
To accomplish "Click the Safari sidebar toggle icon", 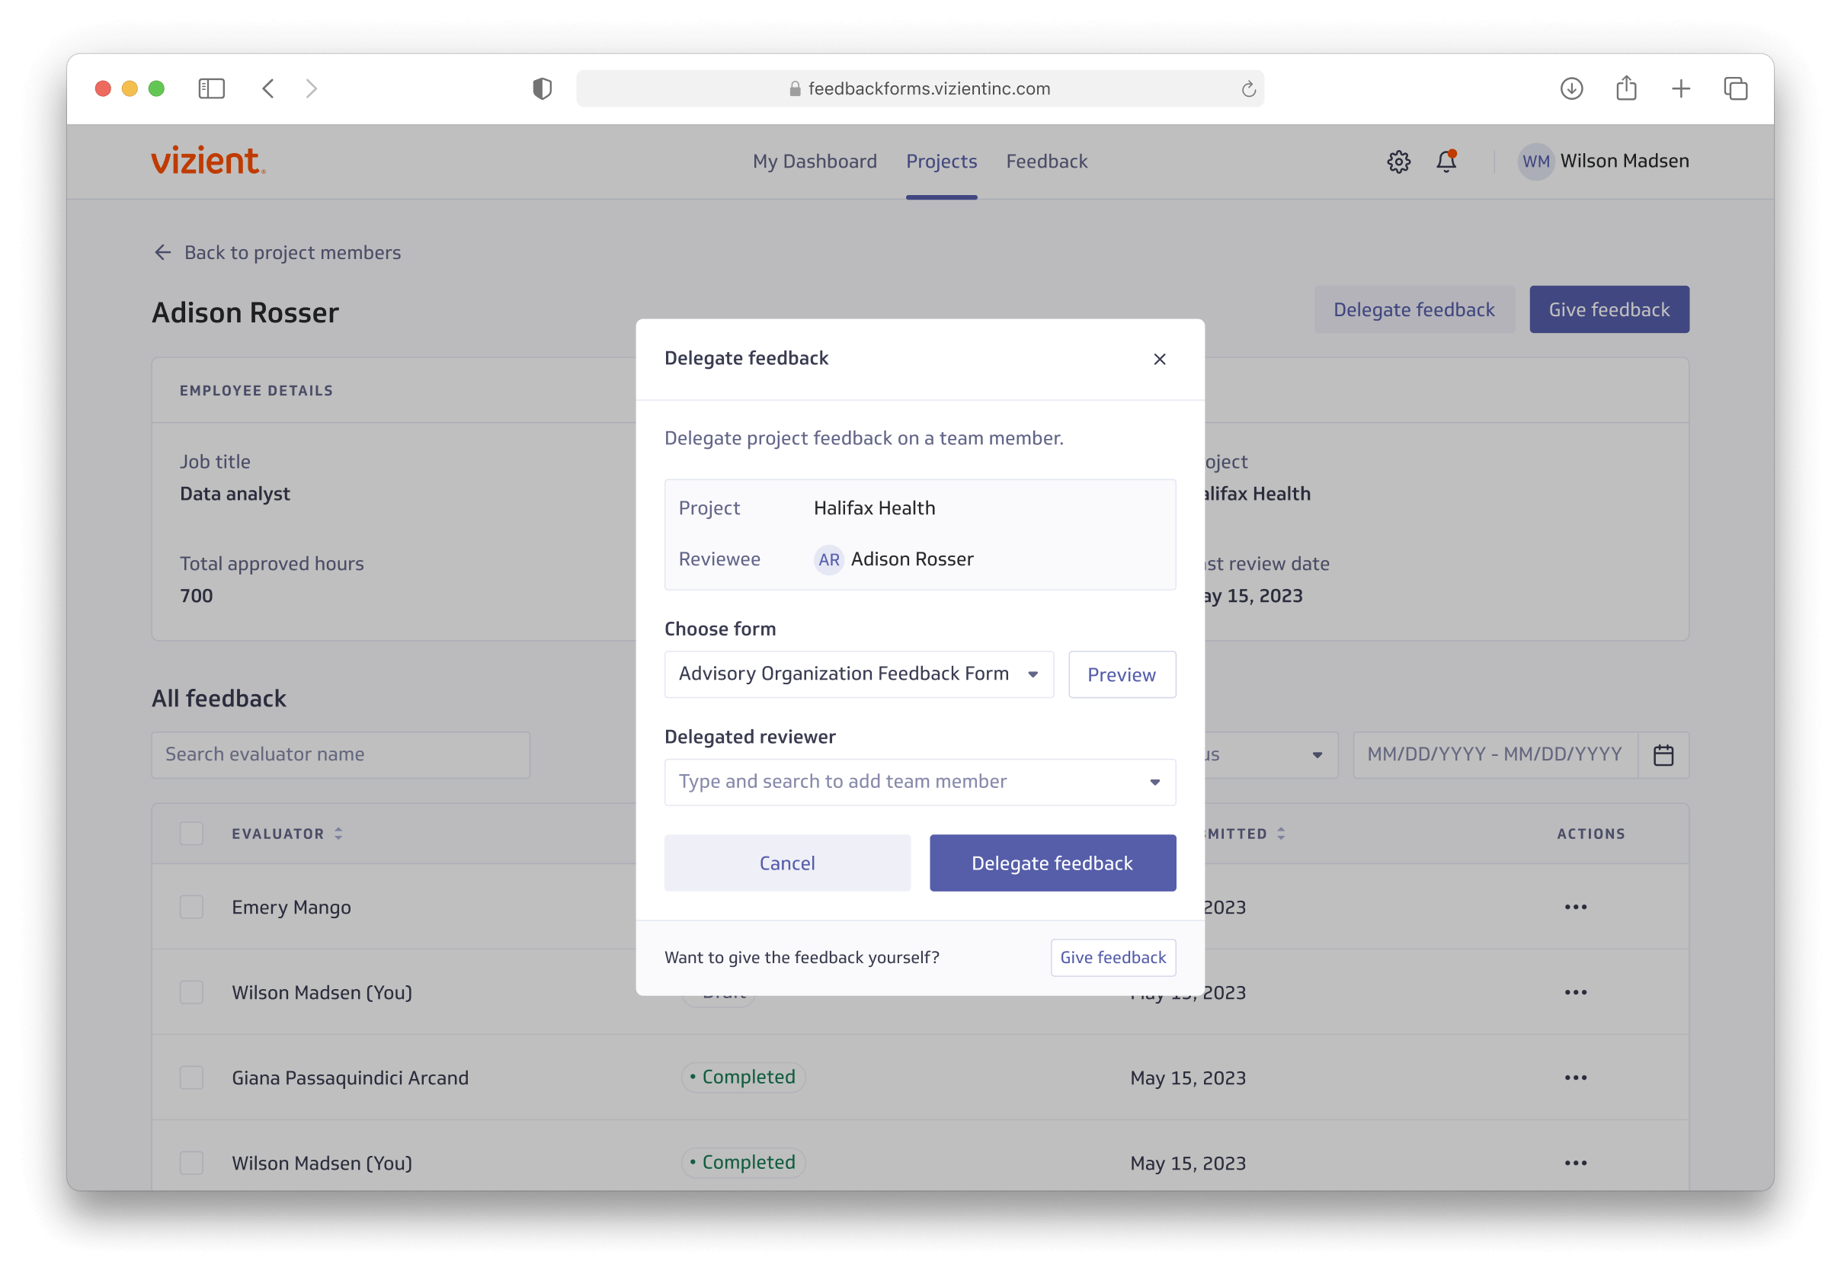I will (211, 88).
